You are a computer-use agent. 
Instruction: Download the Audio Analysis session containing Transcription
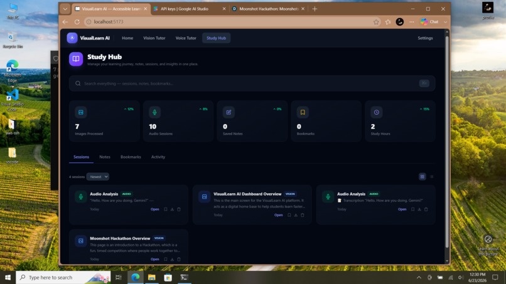[x=419, y=209]
